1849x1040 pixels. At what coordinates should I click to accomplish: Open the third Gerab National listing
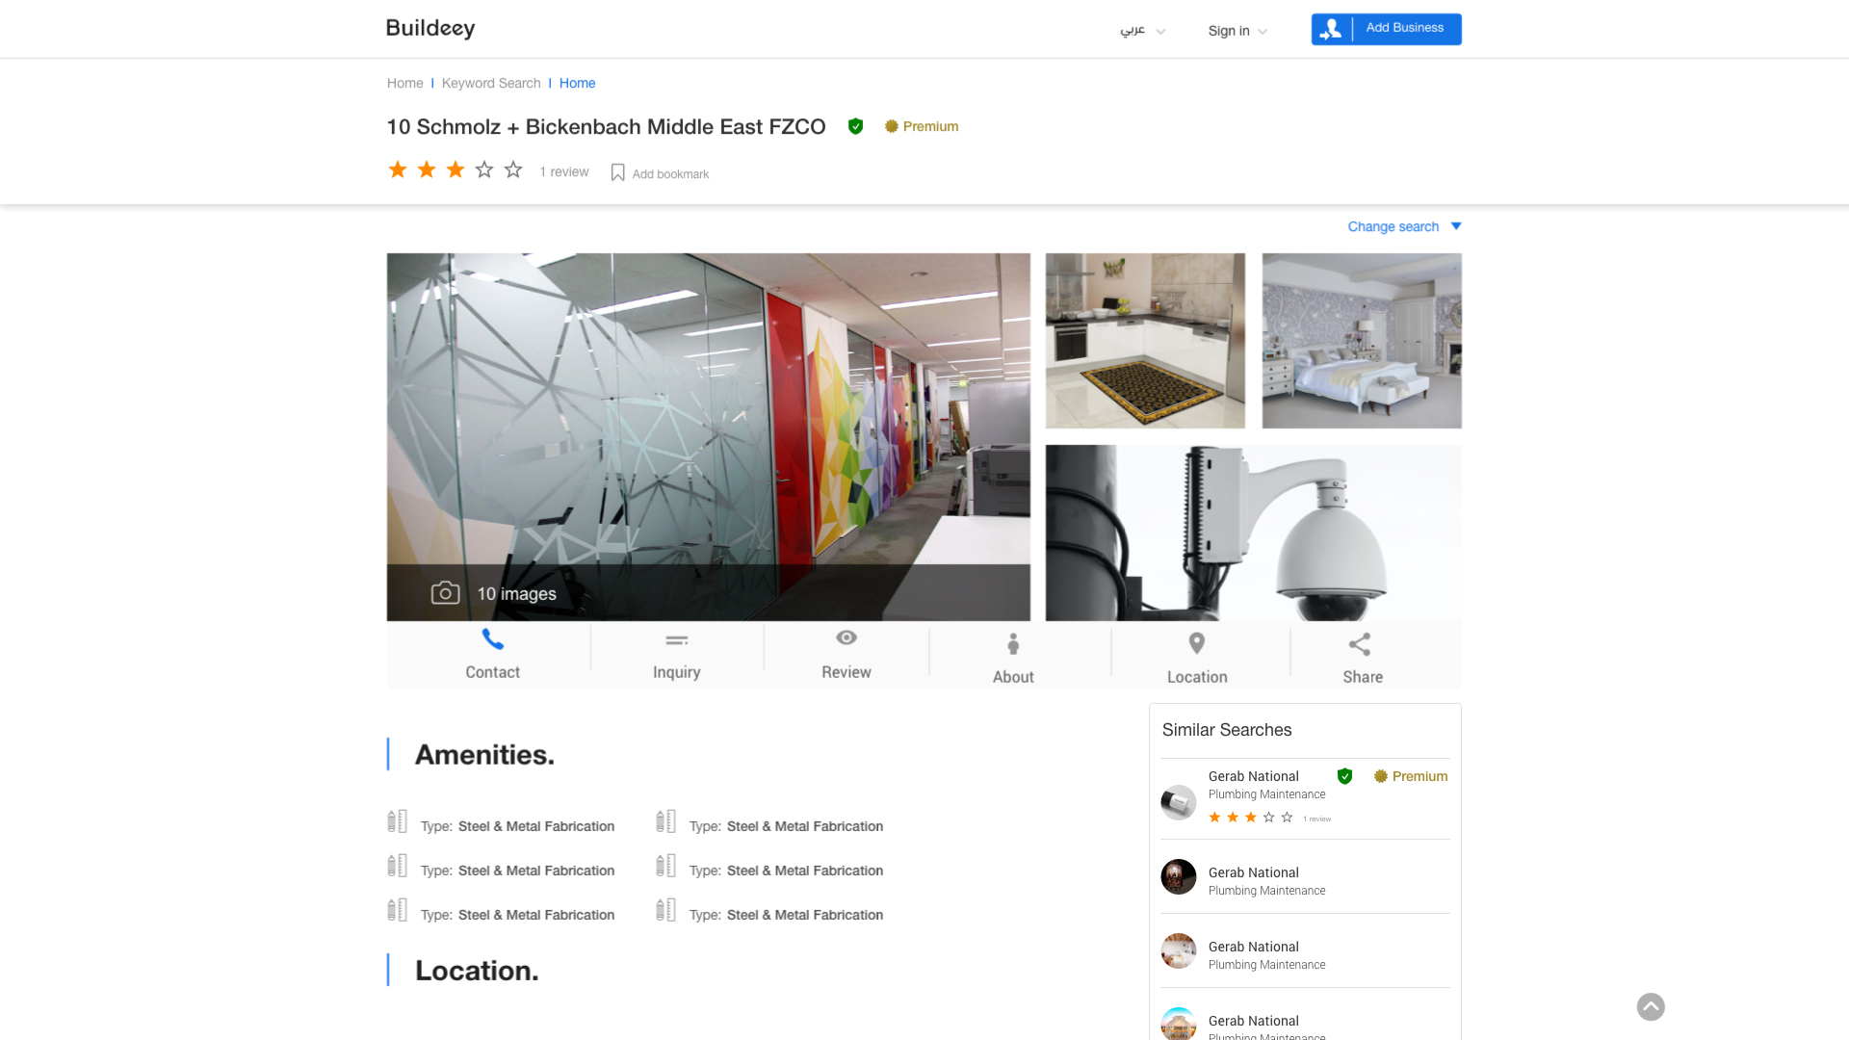[1305, 951]
